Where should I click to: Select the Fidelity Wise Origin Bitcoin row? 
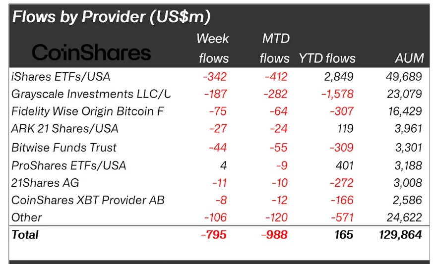pyautogui.click(x=87, y=111)
